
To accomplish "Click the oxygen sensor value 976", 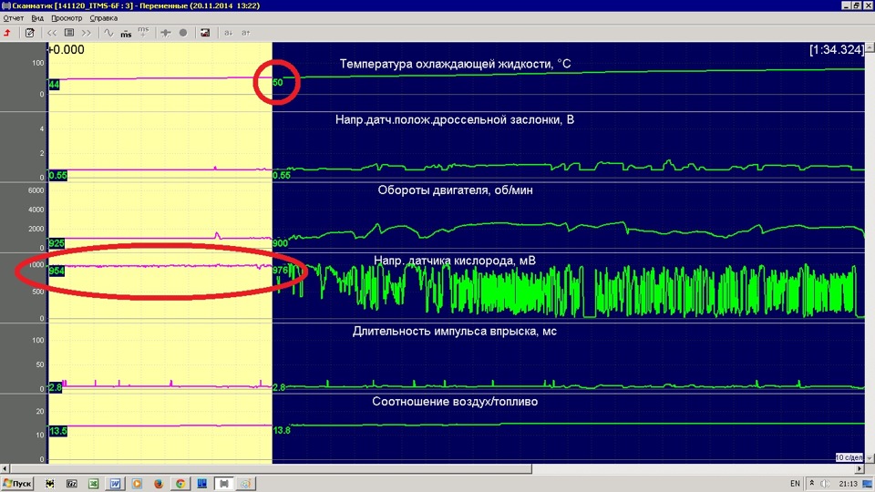I will pyautogui.click(x=280, y=271).
